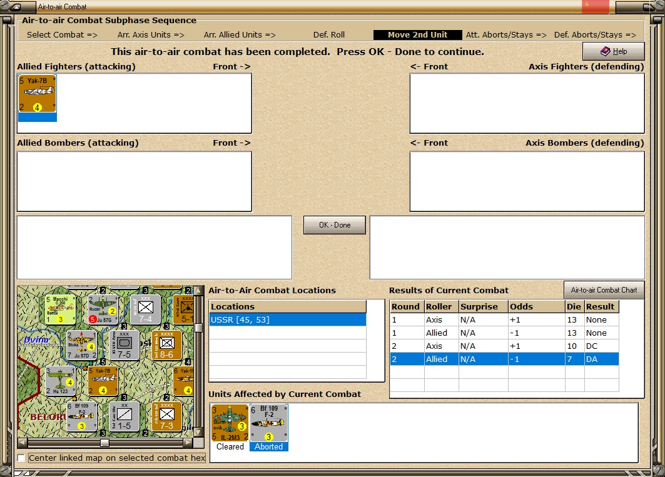
Task: Click inside the empty Axis Bombers defending box
Action: click(x=527, y=181)
